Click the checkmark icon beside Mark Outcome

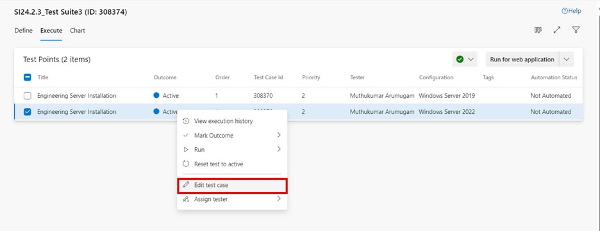pos(186,136)
